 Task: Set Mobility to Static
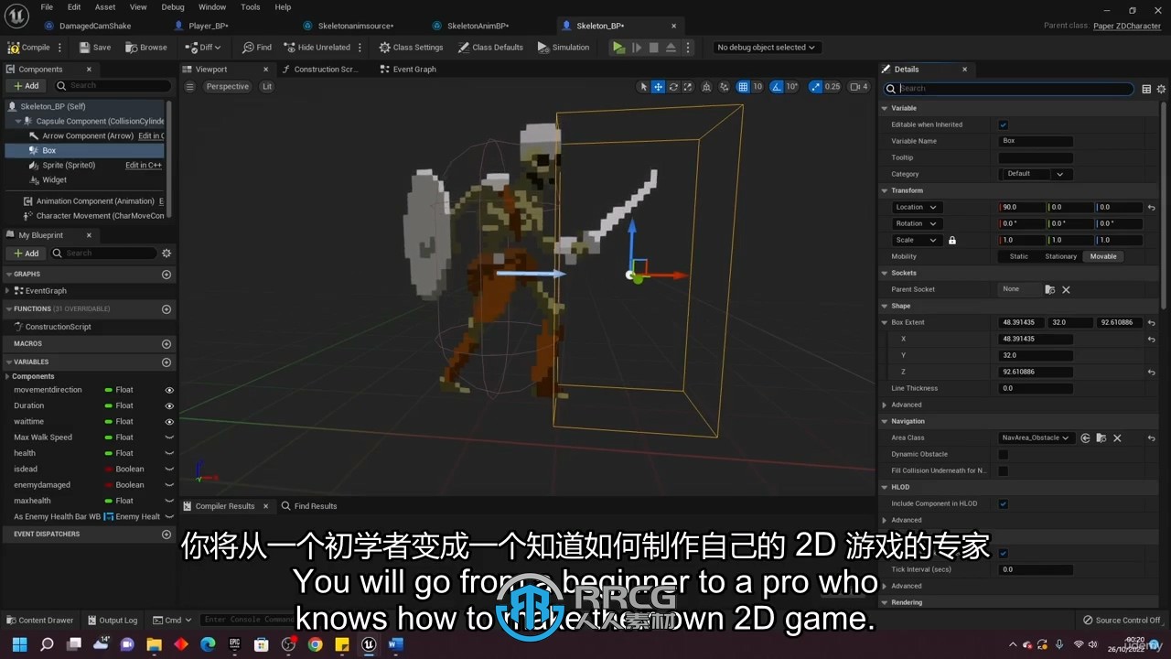click(x=1018, y=256)
